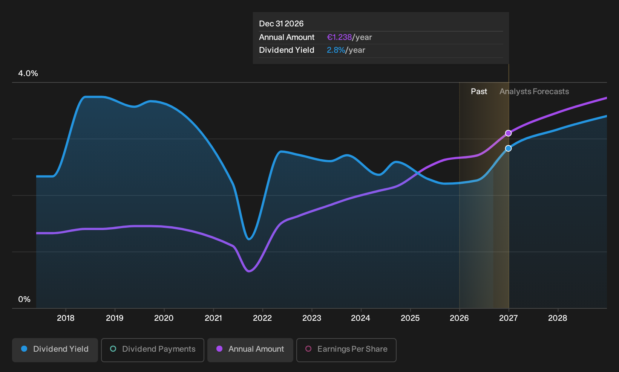Click the purple Annual Amount legend dot
This screenshot has height=372, width=619.
pos(219,349)
